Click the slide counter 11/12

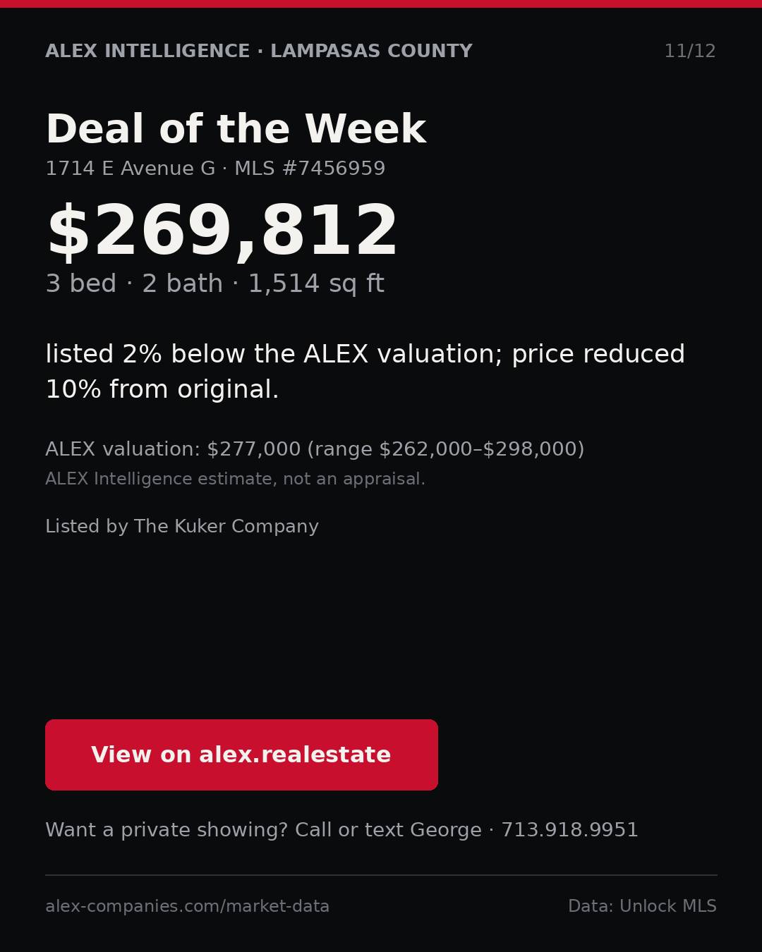coord(690,51)
